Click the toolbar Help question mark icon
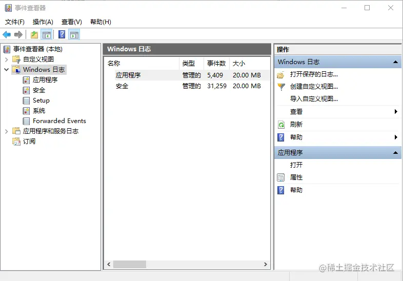Screen dimensions: 403x281 coord(62,34)
